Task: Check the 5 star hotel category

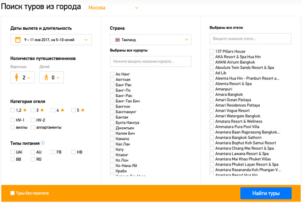Action: pos(73,110)
